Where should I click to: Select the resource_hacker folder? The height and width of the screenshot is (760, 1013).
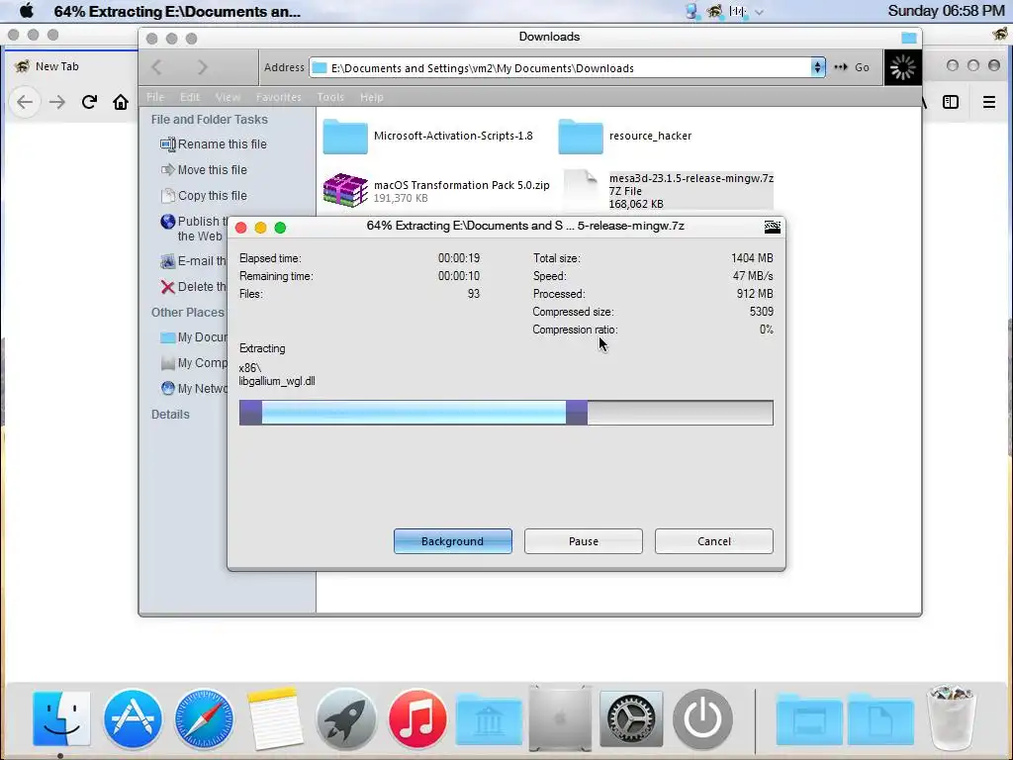click(625, 136)
